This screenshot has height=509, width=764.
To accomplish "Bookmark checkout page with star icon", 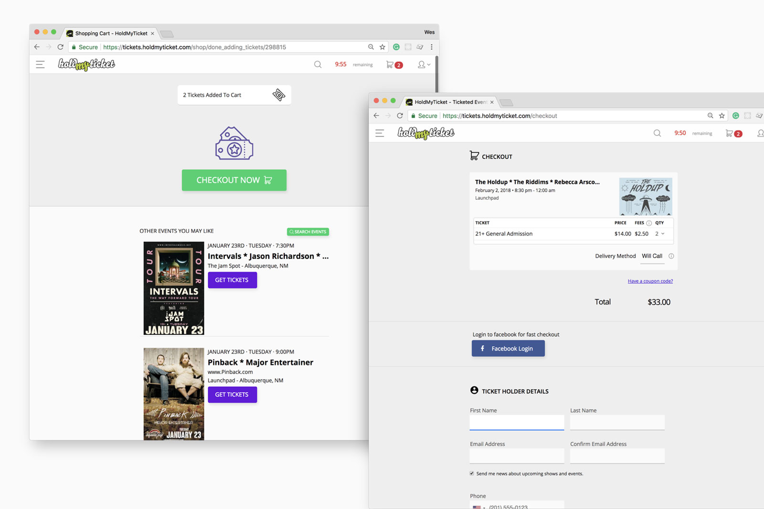I will pos(722,115).
